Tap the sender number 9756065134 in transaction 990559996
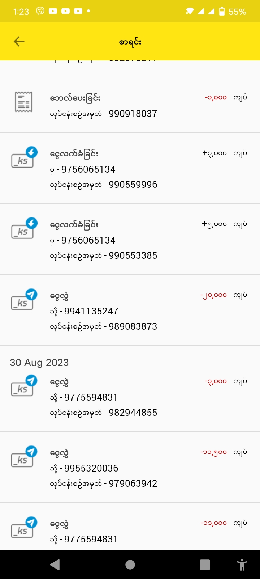The width and height of the screenshot is (260, 579). coord(88,169)
